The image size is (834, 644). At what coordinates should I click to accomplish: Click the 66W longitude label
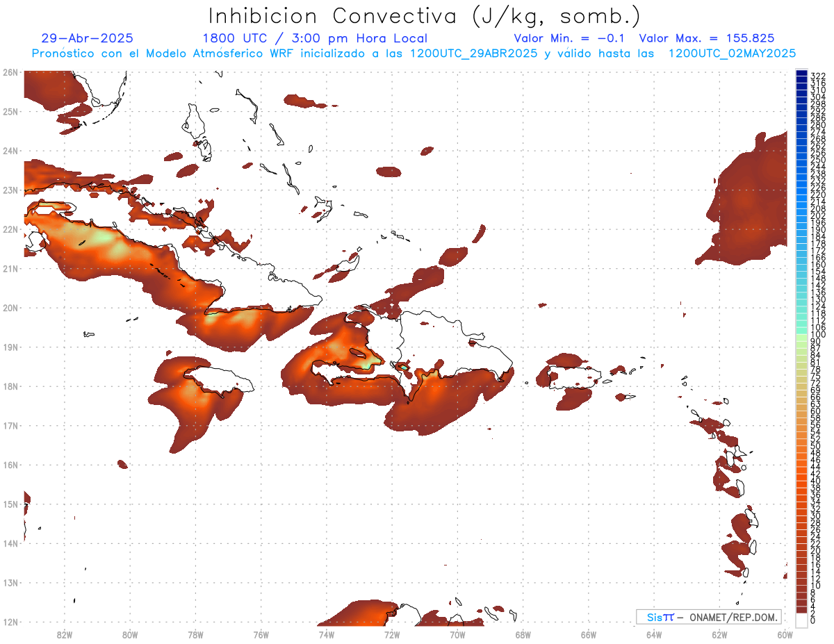tap(589, 634)
